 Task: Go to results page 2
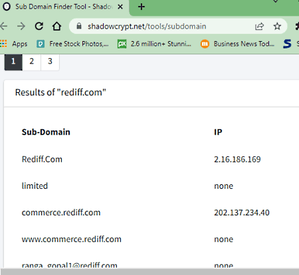pos(32,62)
